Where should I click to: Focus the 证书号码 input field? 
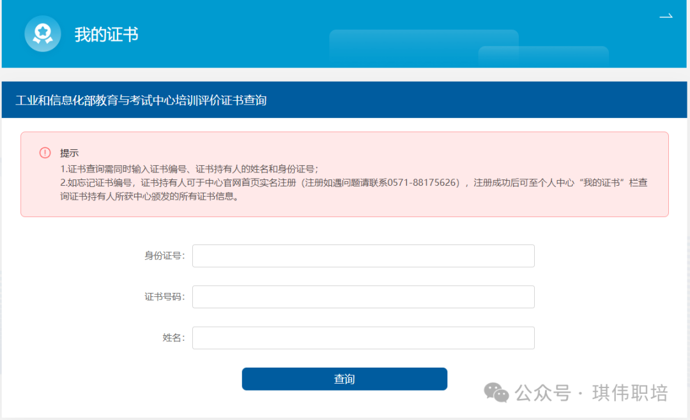coord(364,297)
